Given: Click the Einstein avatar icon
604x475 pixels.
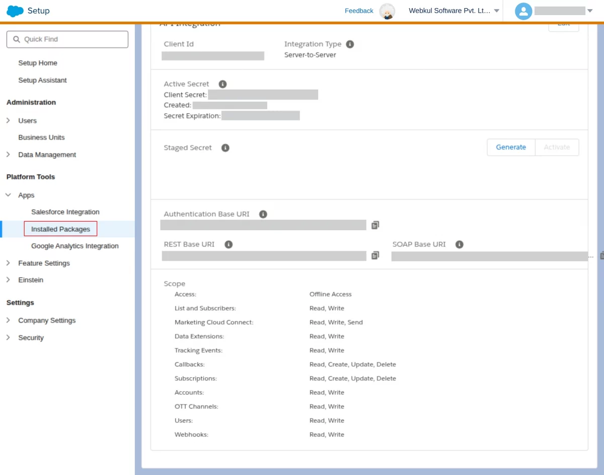Looking at the screenshot, I should pyautogui.click(x=387, y=11).
